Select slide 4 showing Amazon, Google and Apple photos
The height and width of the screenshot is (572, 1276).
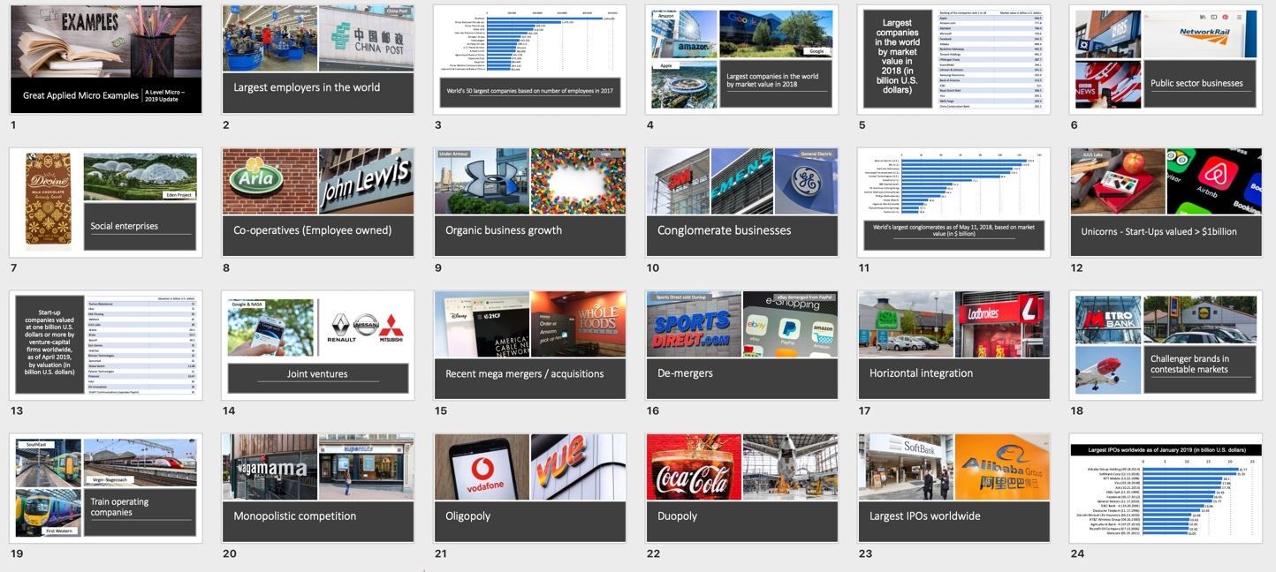point(741,60)
